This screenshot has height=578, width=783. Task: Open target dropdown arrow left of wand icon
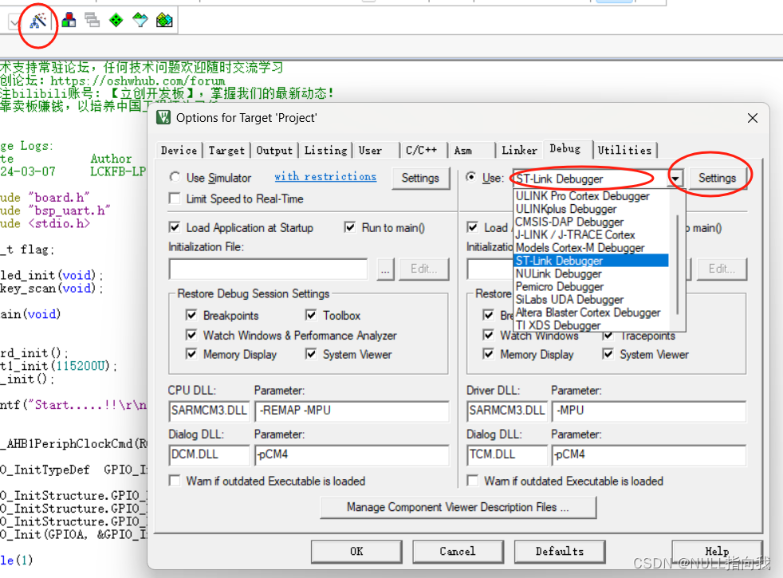tap(14, 22)
